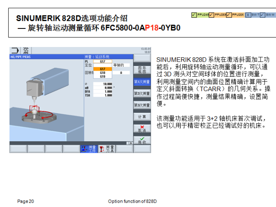The height and width of the screenshot is (207, 276).
Task: Toggle the first orange PPU26X checkbox
Action: pos(211,15)
